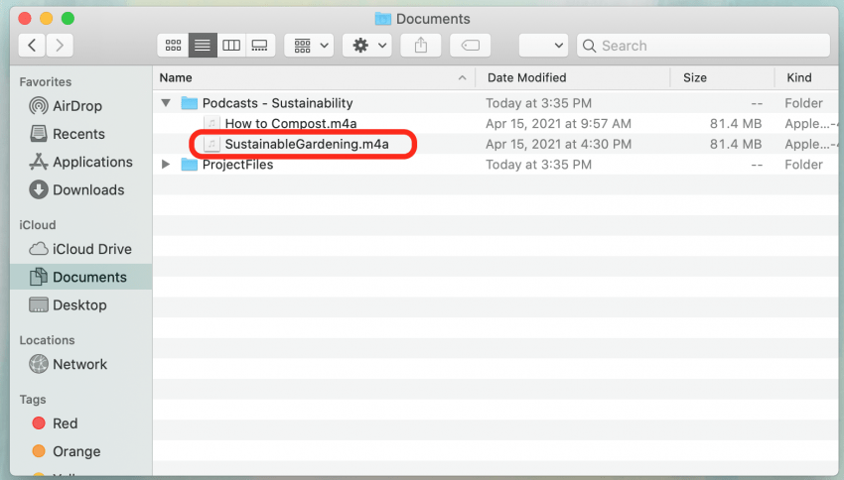
Task: Sort by the Size column header
Action: [695, 77]
